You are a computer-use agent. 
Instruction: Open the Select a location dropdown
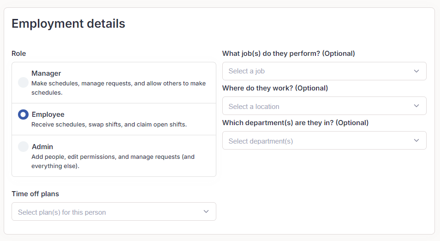pos(324,106)
